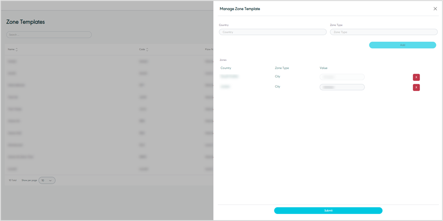Viewport: 443px width, 221px height.
Task: Open the Zone Type dropdown field
Action: tap(384, 32)
